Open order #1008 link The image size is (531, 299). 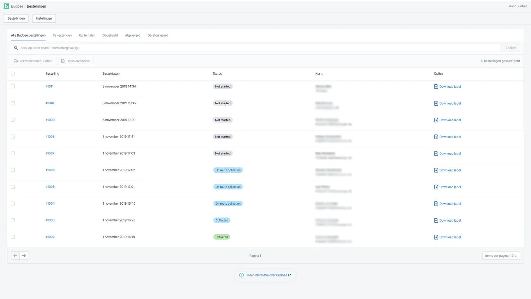[x=50, y=137]
